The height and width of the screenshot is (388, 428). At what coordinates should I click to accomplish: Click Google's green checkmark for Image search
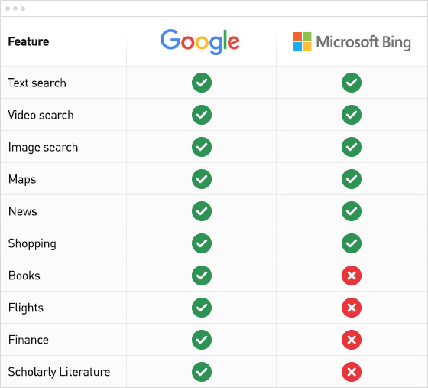pos(202,147)
